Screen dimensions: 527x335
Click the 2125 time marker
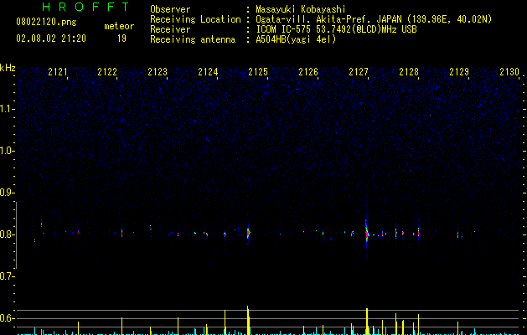(258, 72)
